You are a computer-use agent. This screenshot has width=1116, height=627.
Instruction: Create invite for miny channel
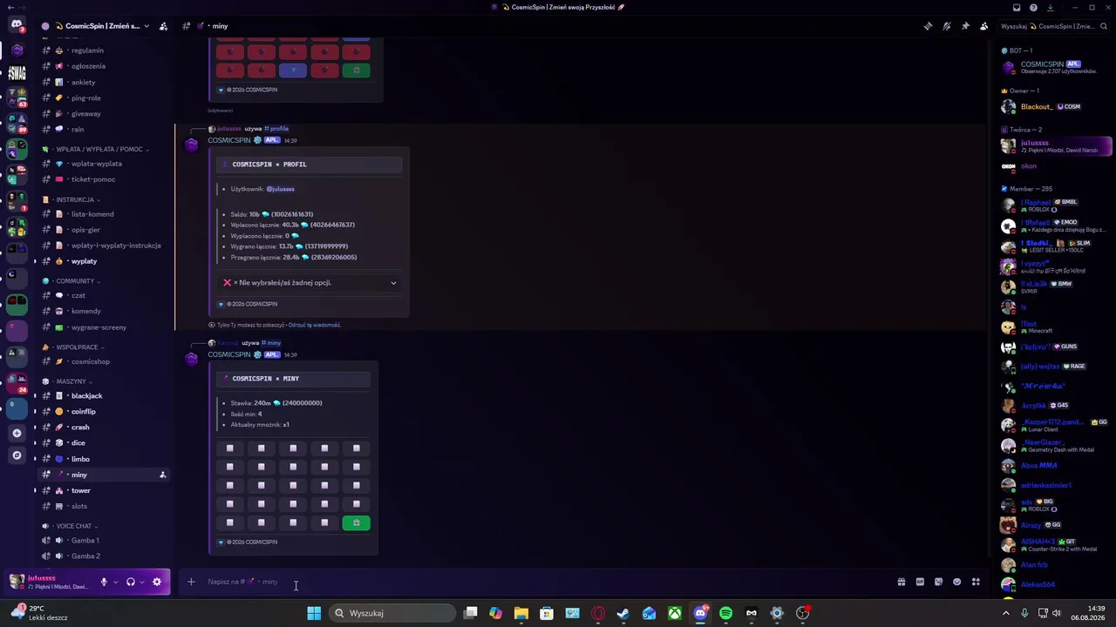(163, 475)
